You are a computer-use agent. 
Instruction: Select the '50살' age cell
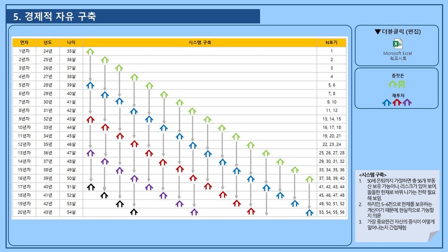(71, 178)
